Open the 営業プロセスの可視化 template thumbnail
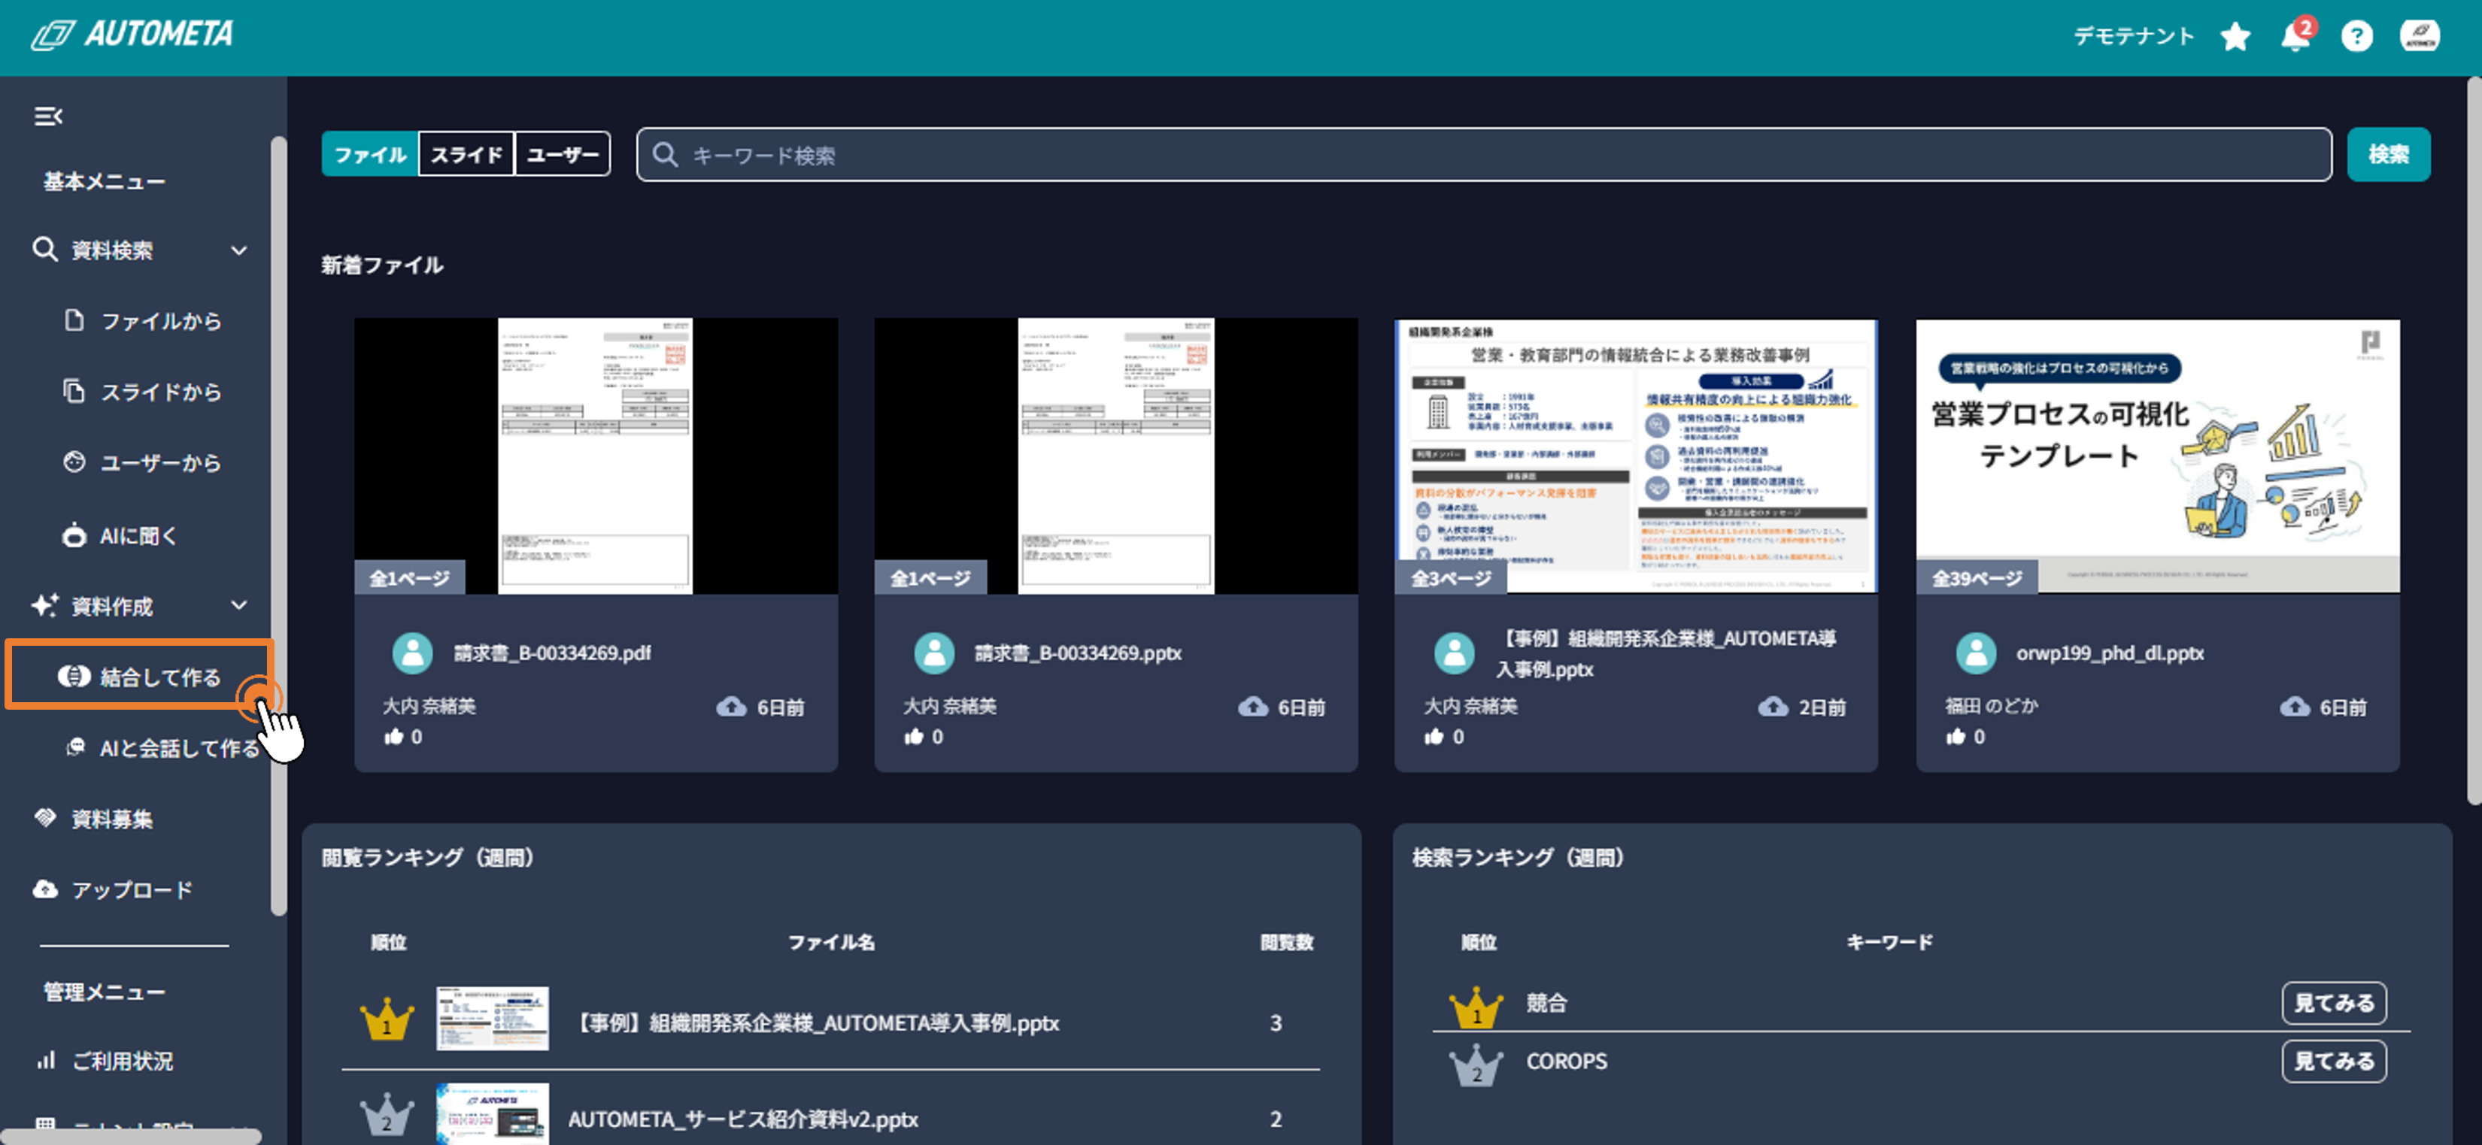 [2156, 456]
